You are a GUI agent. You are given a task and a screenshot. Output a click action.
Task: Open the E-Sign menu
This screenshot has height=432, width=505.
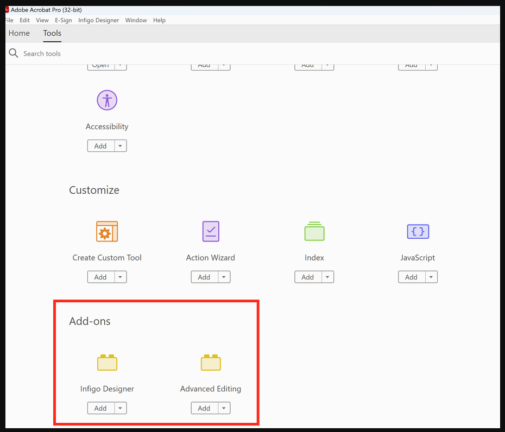tap(63, 20)
